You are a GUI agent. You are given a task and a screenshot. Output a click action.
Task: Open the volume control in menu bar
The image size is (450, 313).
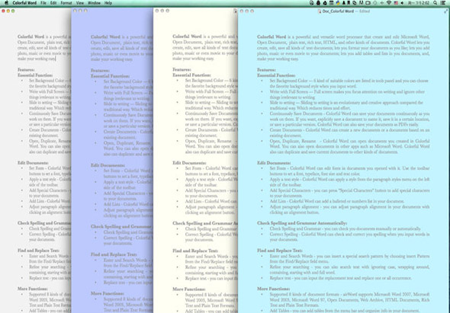402,3
